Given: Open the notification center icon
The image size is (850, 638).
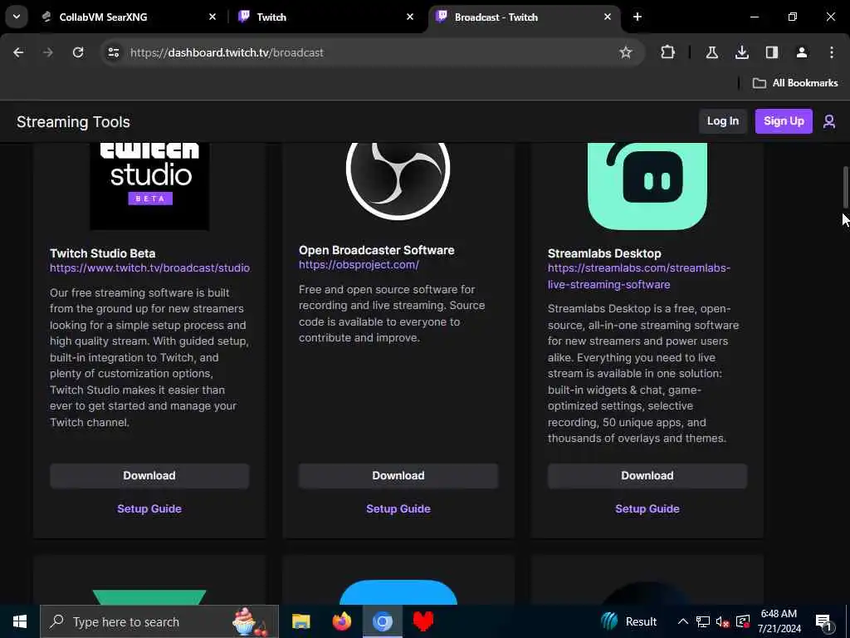Looking at the screenshot, I should [x=824, y=622].
